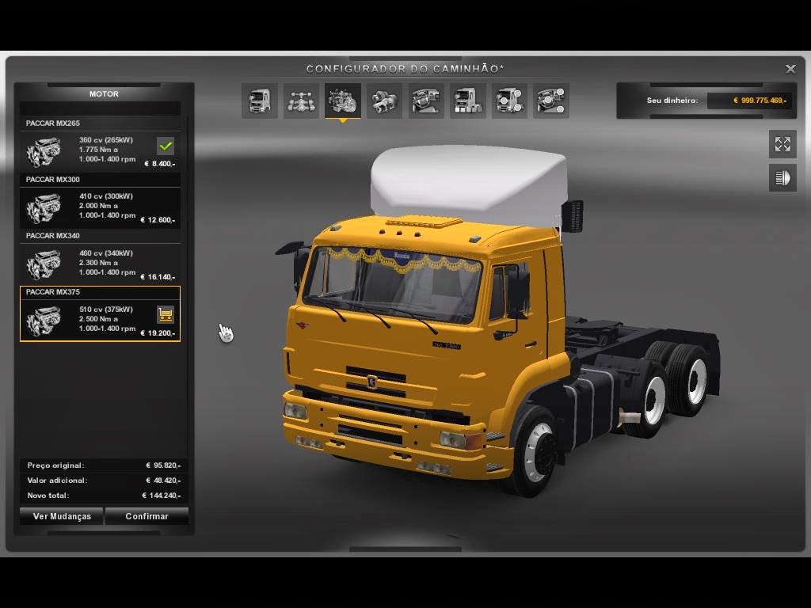Click the € 12.600 engine price
This screenshot has width=811, height=608.
point(158,220)
